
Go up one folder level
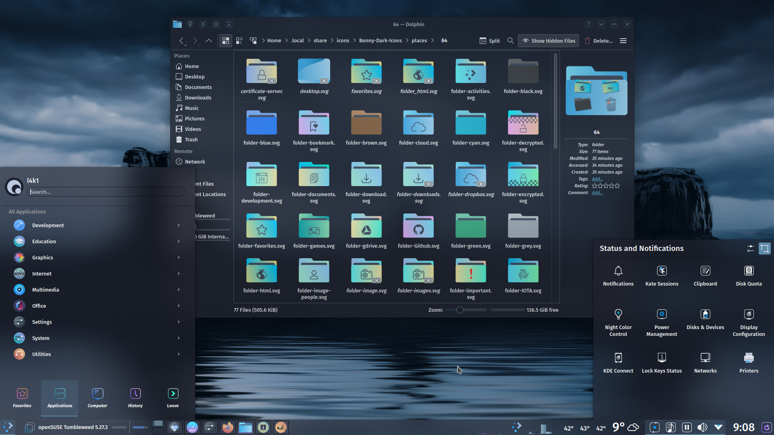pos(209,41)
